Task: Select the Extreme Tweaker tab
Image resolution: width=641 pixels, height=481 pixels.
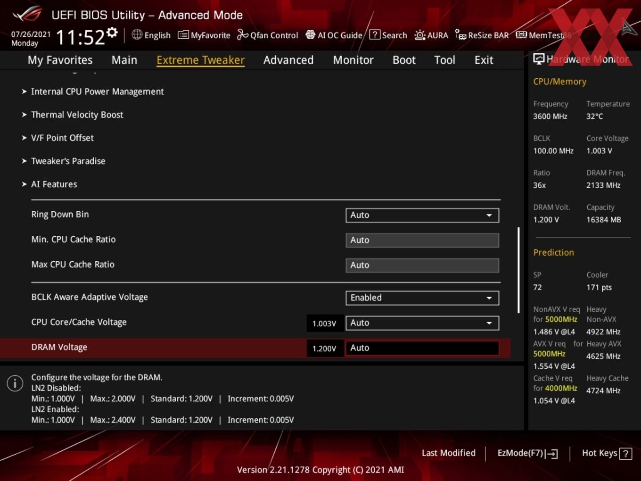Action: click(200, 60)
